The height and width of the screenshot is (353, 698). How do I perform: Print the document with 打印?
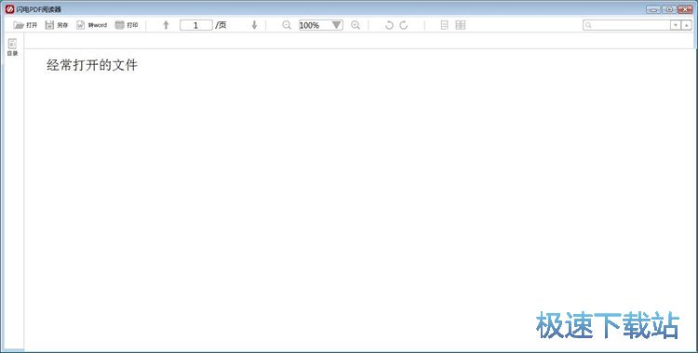click(x=127, y=25)
